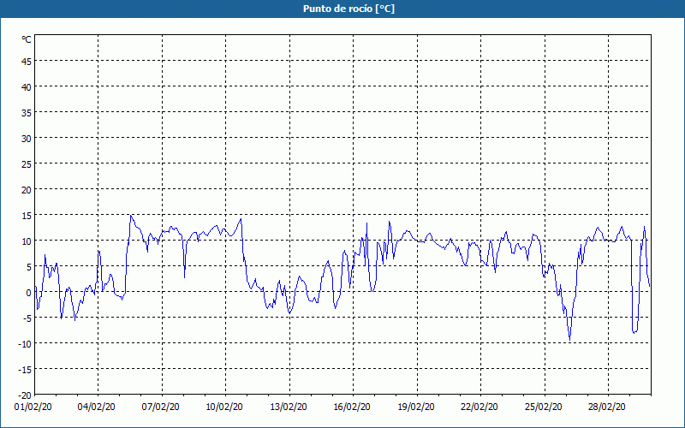Select date label 01/02/20
This screenshot has height=428, width=685.
(33, 407)
